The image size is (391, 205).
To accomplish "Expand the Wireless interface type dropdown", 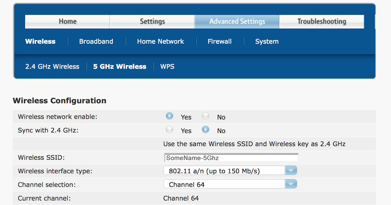I will [x=230, y=171].
